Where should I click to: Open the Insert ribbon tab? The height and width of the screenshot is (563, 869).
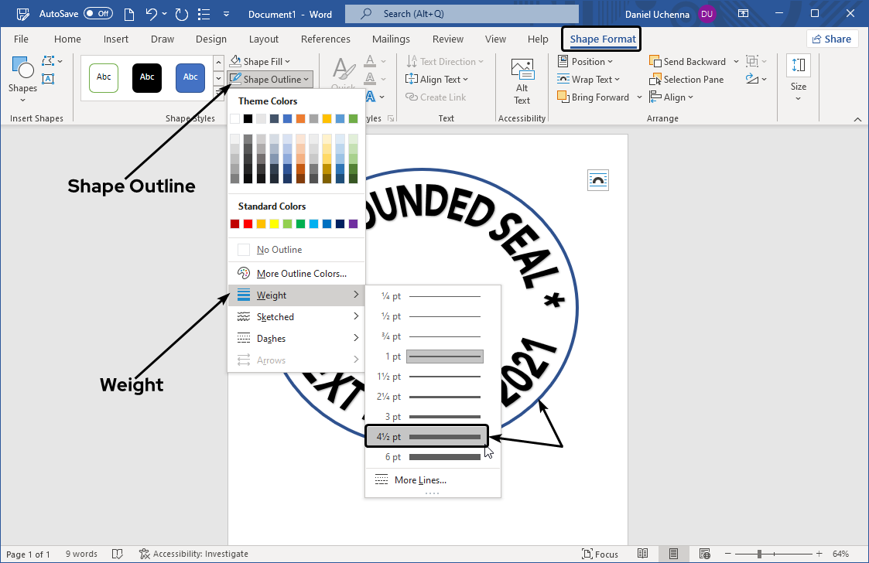tap(116, 39)
